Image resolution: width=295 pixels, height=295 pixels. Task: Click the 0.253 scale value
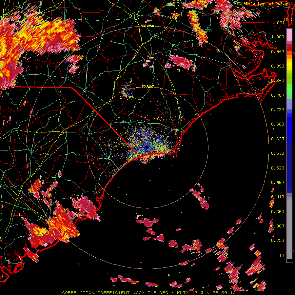coord(278,241)
